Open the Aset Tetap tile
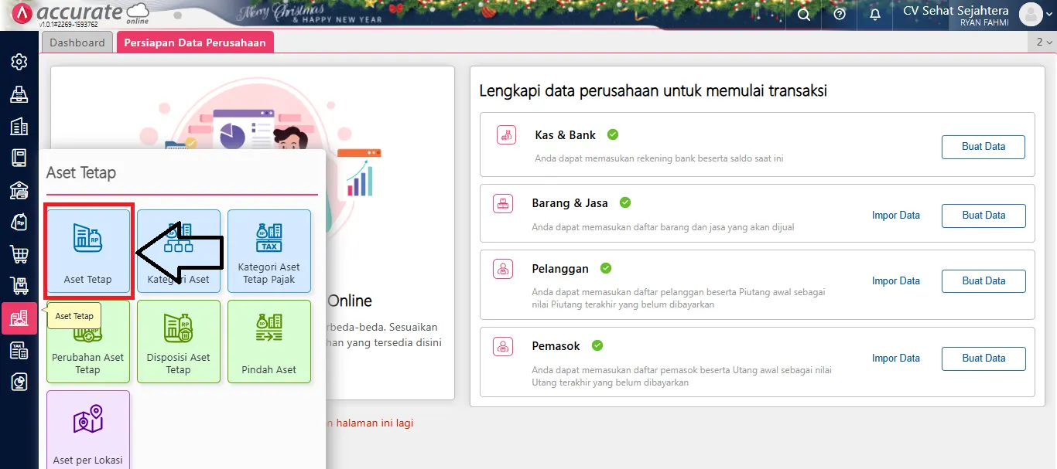This screenshot has width=1057, height=469. point(87,250)
